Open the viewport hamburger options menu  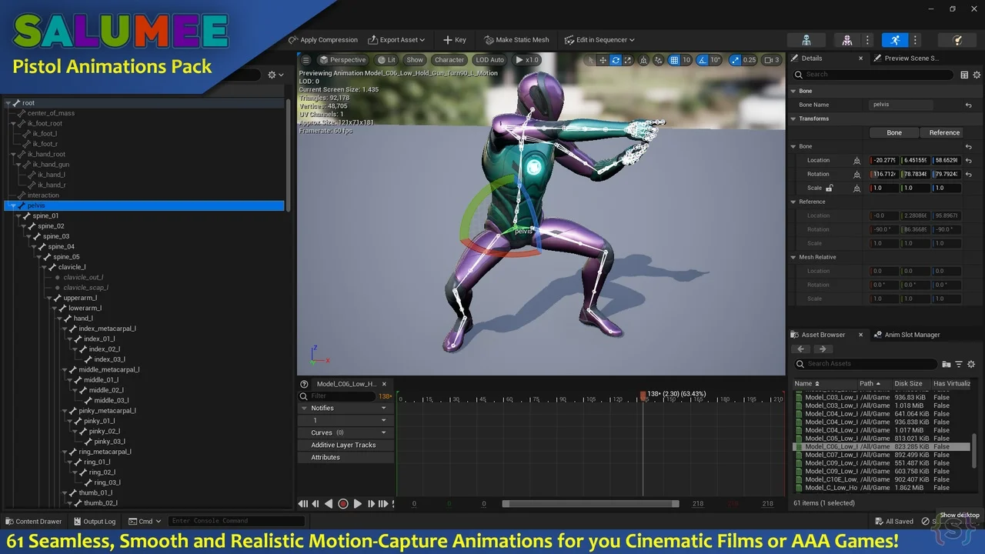click(306, 60)
